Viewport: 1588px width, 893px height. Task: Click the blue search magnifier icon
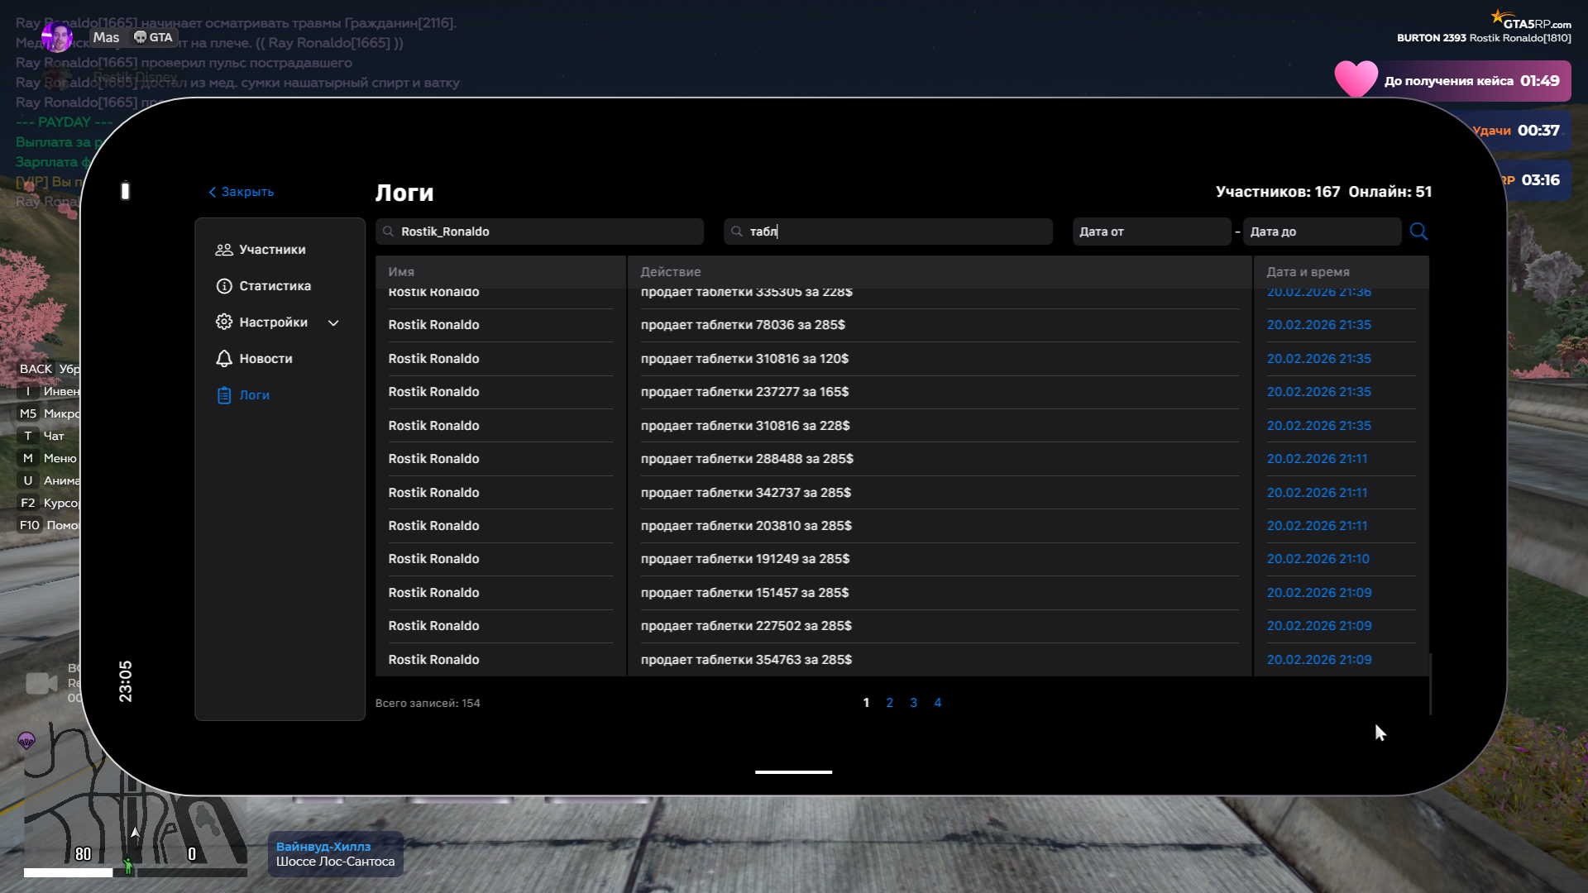(x=1418, y=232)
